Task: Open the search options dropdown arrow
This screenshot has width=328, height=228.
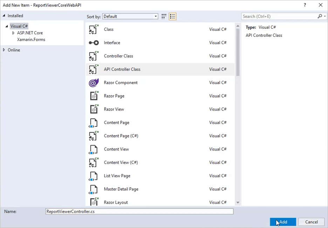Action: pos(324,16)
